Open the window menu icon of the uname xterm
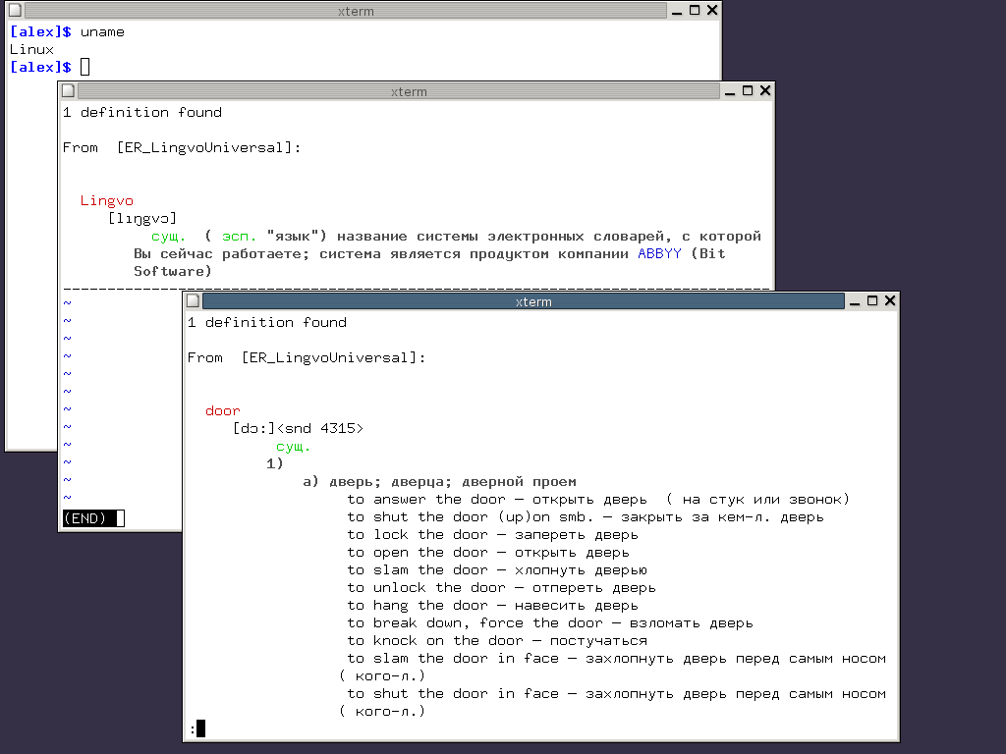Screen dimensions: 1006x754 pyautogui.click(x=15, y=10)
